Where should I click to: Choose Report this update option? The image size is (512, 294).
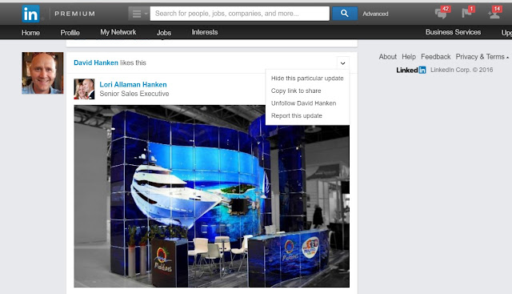(297, 115)
